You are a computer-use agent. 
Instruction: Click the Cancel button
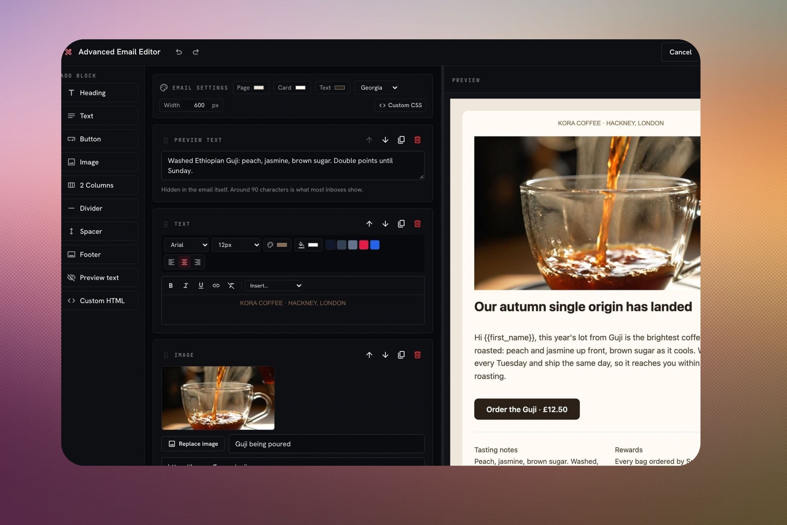coord(680,52)
